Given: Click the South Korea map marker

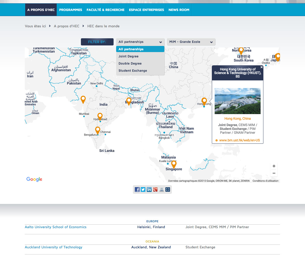Looking at the screenshot, I should pos(241,51).
